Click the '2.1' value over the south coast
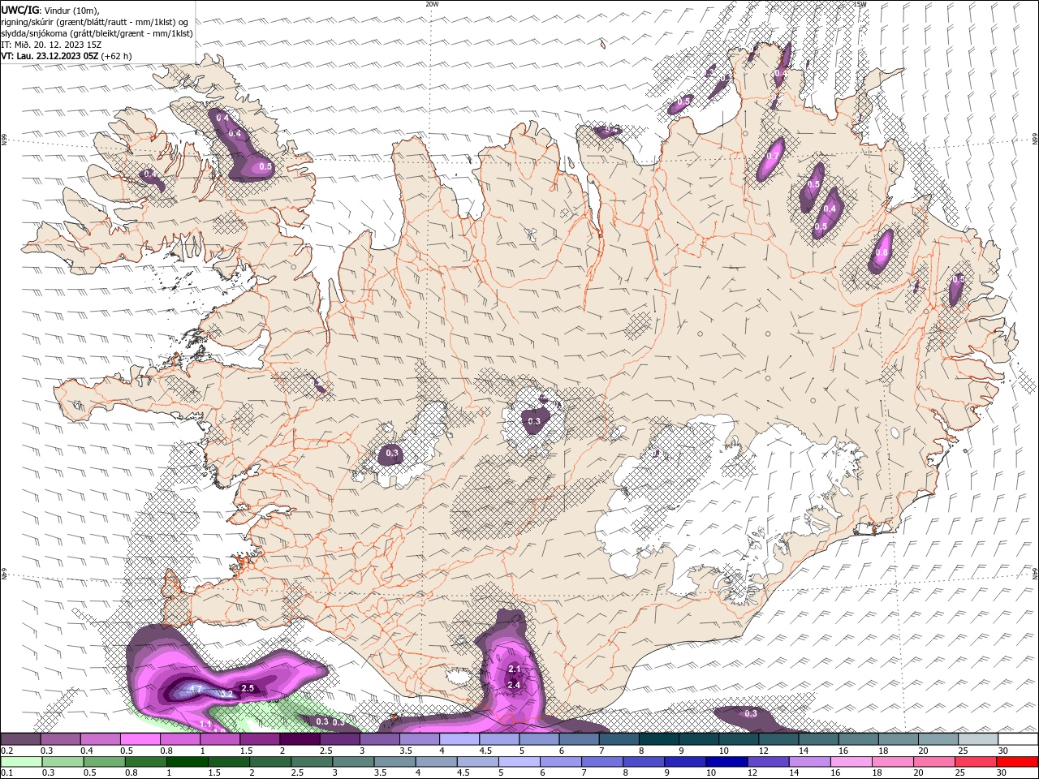Image resolution: width=1039 pixels, height=779 pixels. click(x=514, y=669)
